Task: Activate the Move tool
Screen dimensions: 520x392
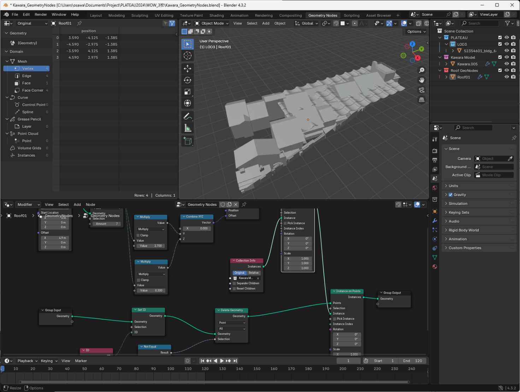Action: point(188,69)
